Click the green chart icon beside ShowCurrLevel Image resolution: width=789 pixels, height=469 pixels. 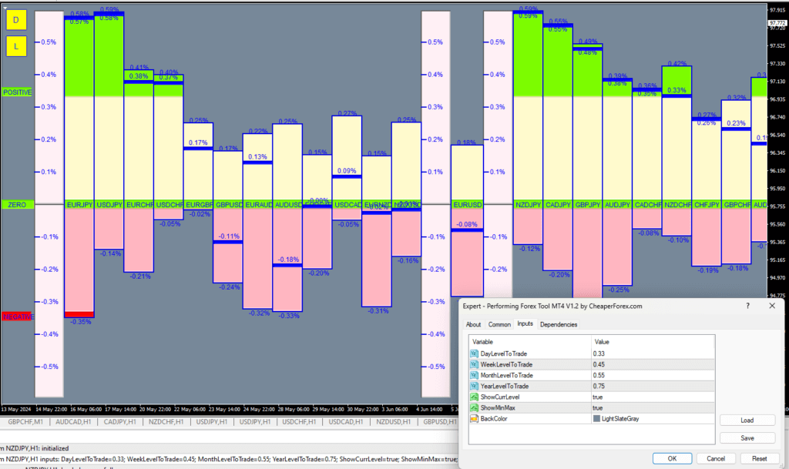click(475, 397)
